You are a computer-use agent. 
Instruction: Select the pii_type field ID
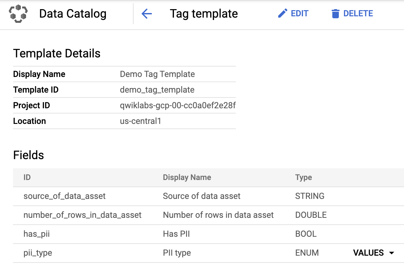click(38, 253)
